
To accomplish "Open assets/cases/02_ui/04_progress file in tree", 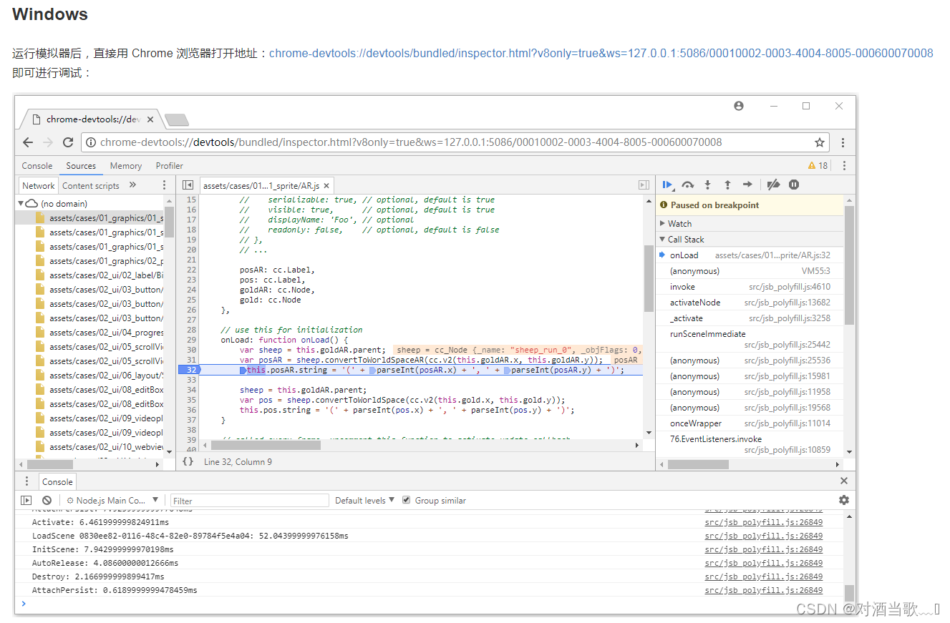I will pyautogui.click(x=99, y=333).
